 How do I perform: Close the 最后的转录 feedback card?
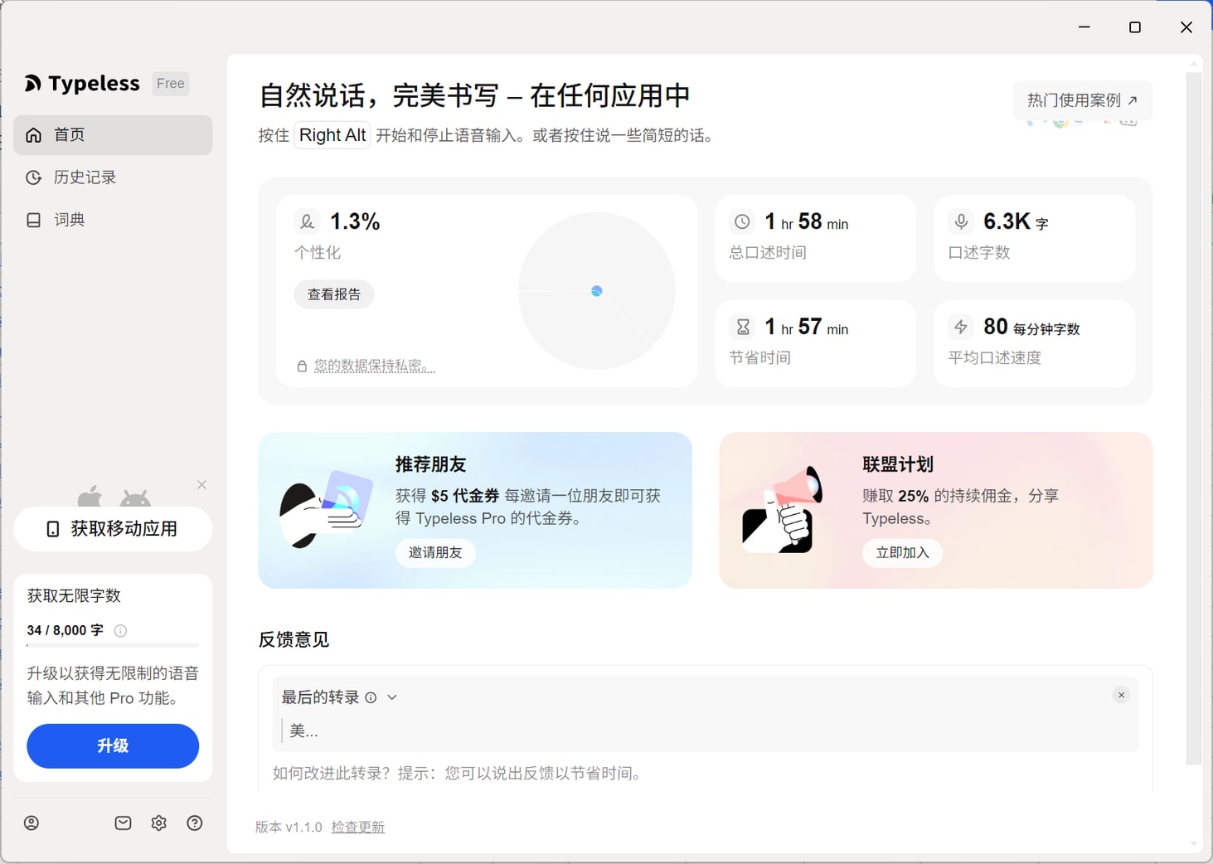[1121, 695]
